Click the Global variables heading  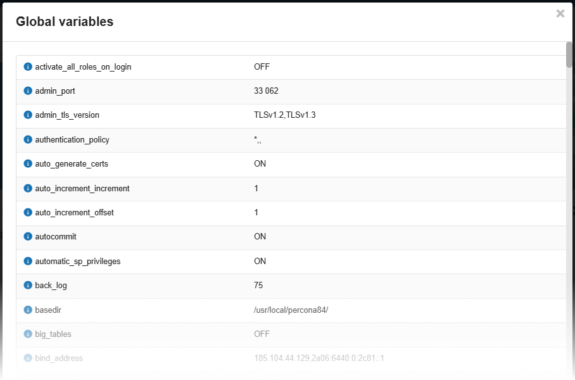pos(65,22)
